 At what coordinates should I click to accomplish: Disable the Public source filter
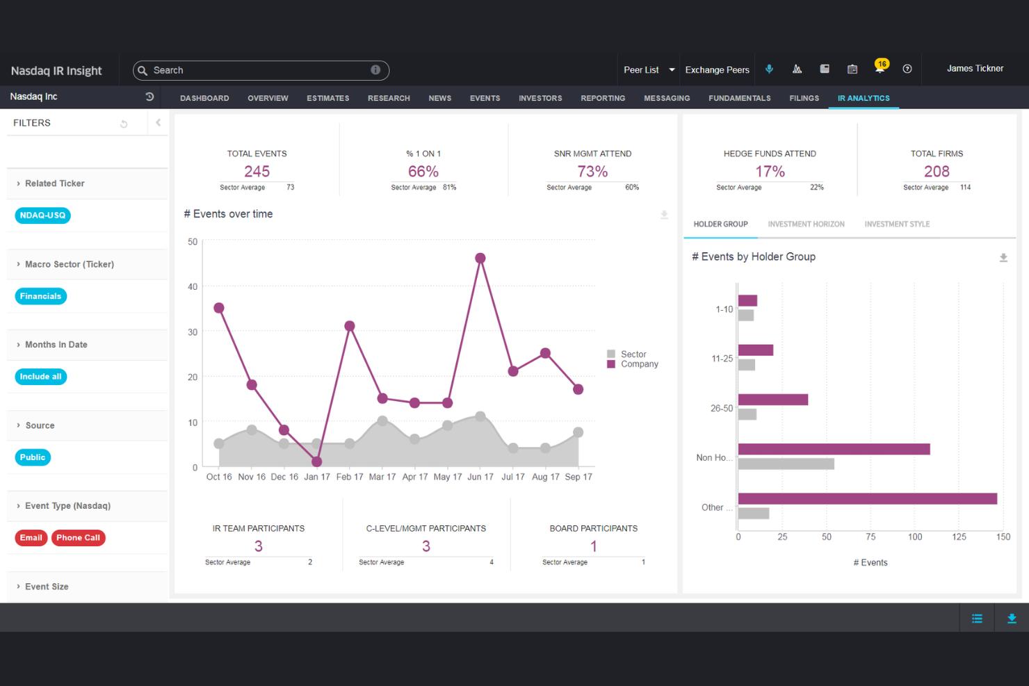32,457
